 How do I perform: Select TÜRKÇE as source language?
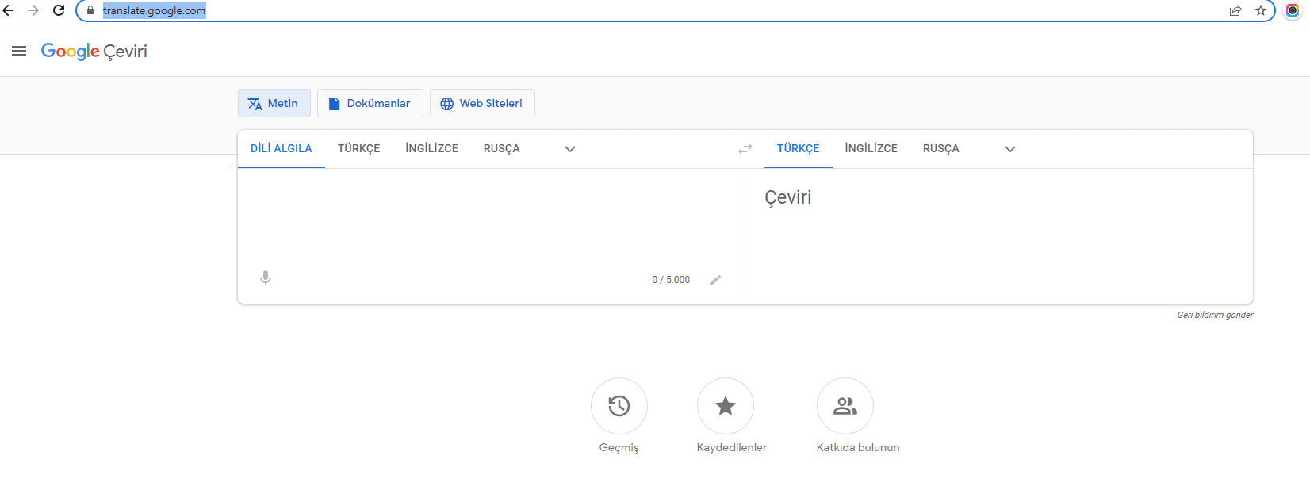coord(358,148)
